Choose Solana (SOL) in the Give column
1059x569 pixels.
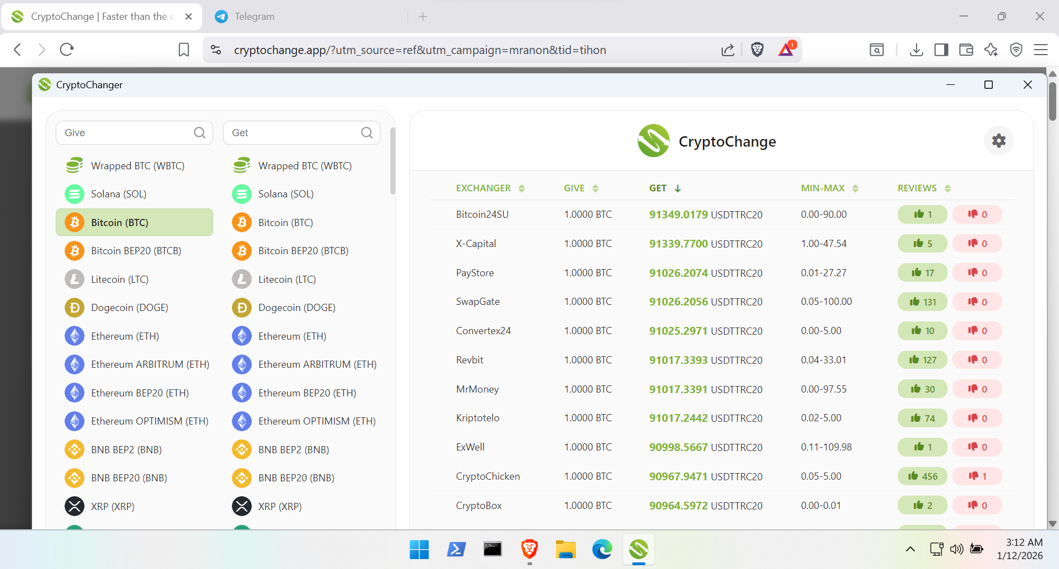[134, 194]
